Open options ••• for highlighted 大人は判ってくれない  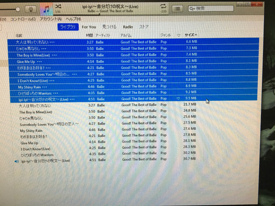tap(52, 42)
